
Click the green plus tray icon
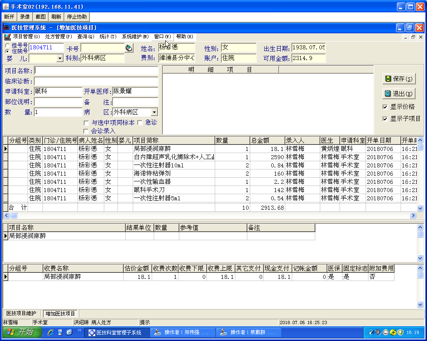click(393, 332)
